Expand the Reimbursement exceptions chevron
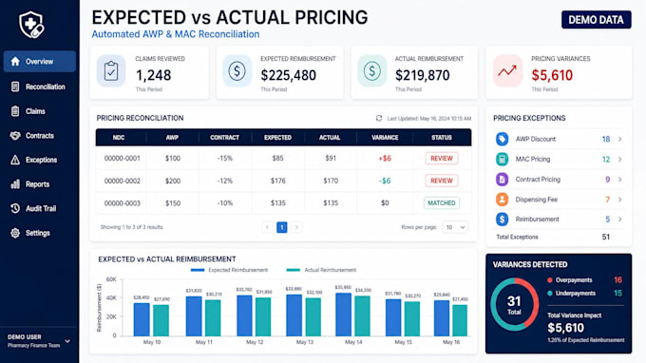646x363 pixels. click(619, 220)
